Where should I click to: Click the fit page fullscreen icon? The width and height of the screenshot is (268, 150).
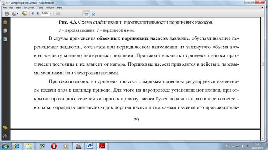click(93, 14)
